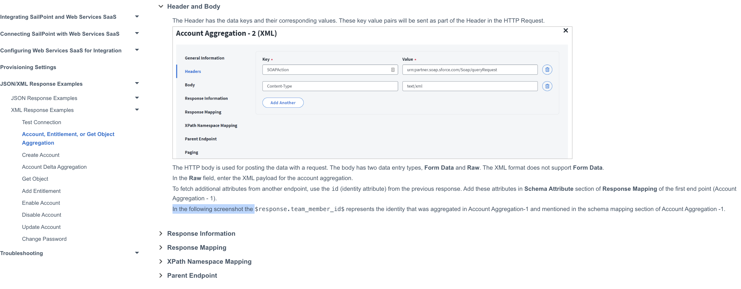Toggle the Troubleshooting sidebar arrow
Screen dimensions: 741x289
point(137,253)
